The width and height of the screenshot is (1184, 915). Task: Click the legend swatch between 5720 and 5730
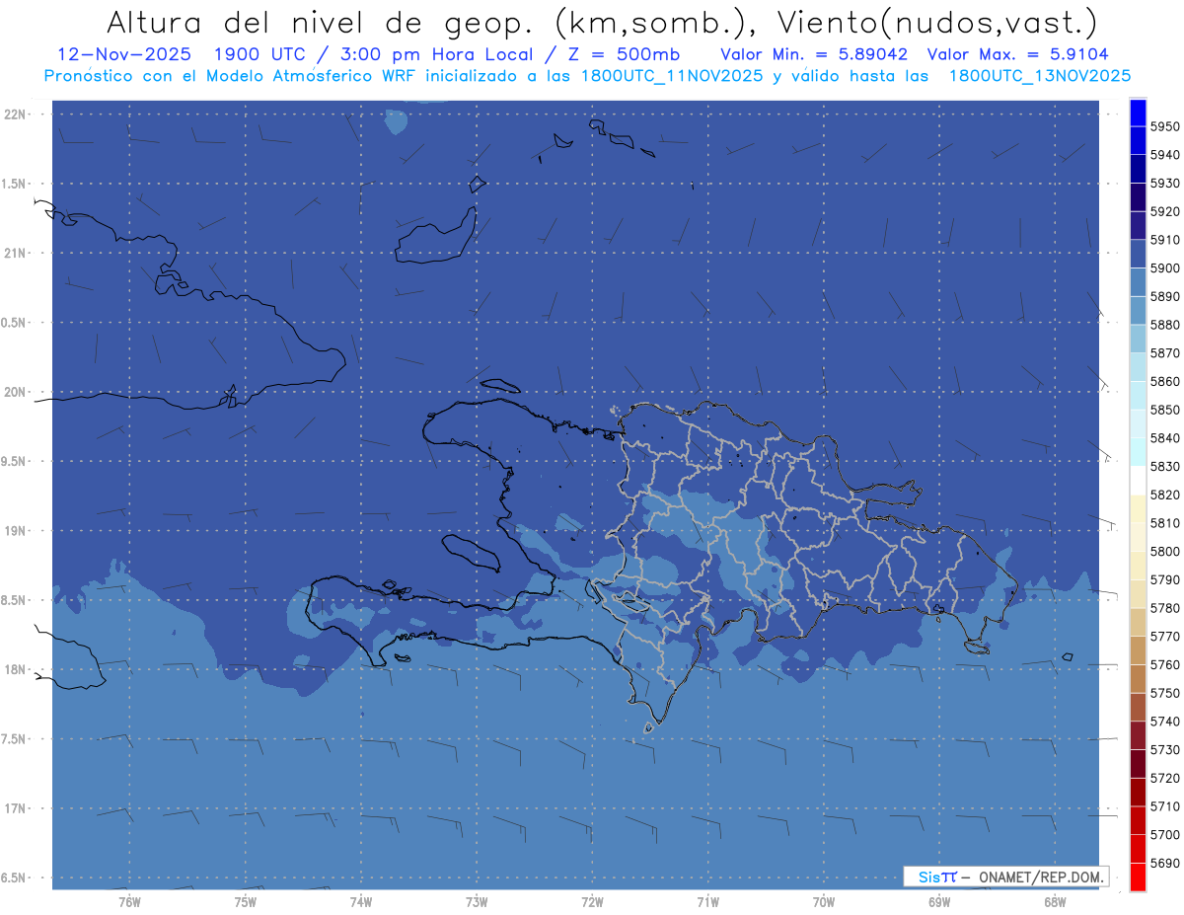coord(1138,764)
